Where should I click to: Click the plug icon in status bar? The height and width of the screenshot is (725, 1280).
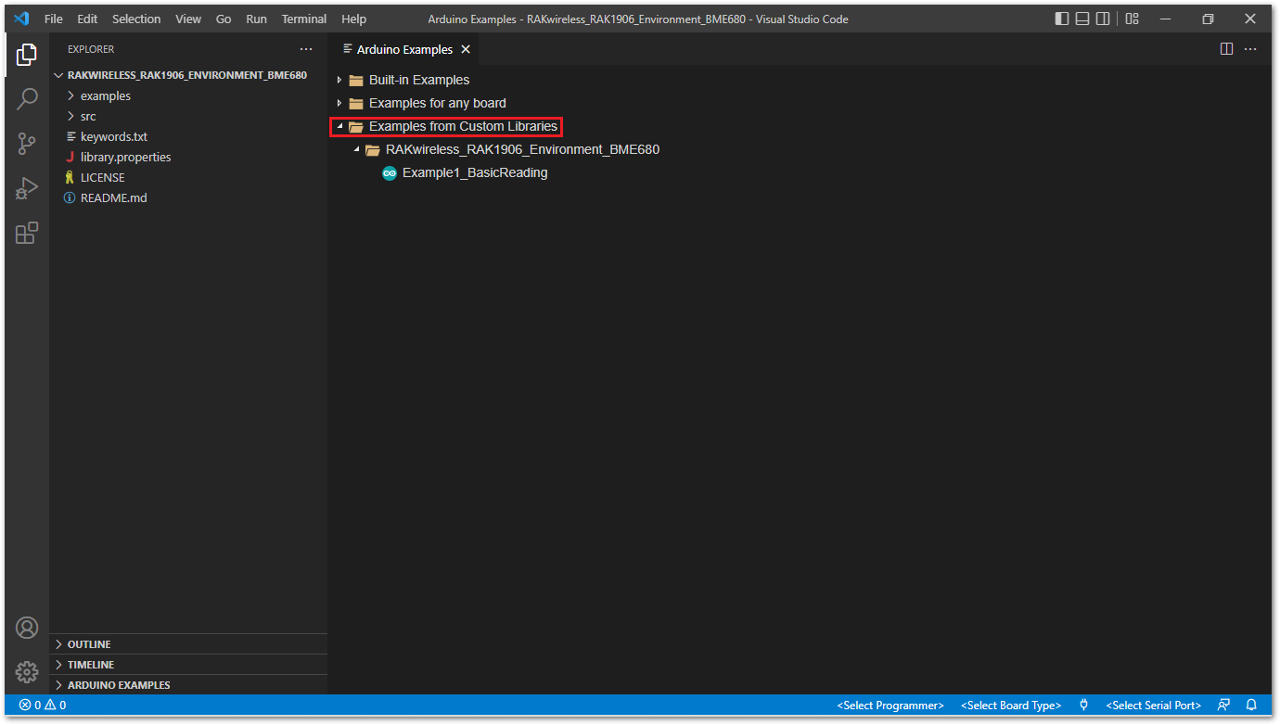(1083, 706)
